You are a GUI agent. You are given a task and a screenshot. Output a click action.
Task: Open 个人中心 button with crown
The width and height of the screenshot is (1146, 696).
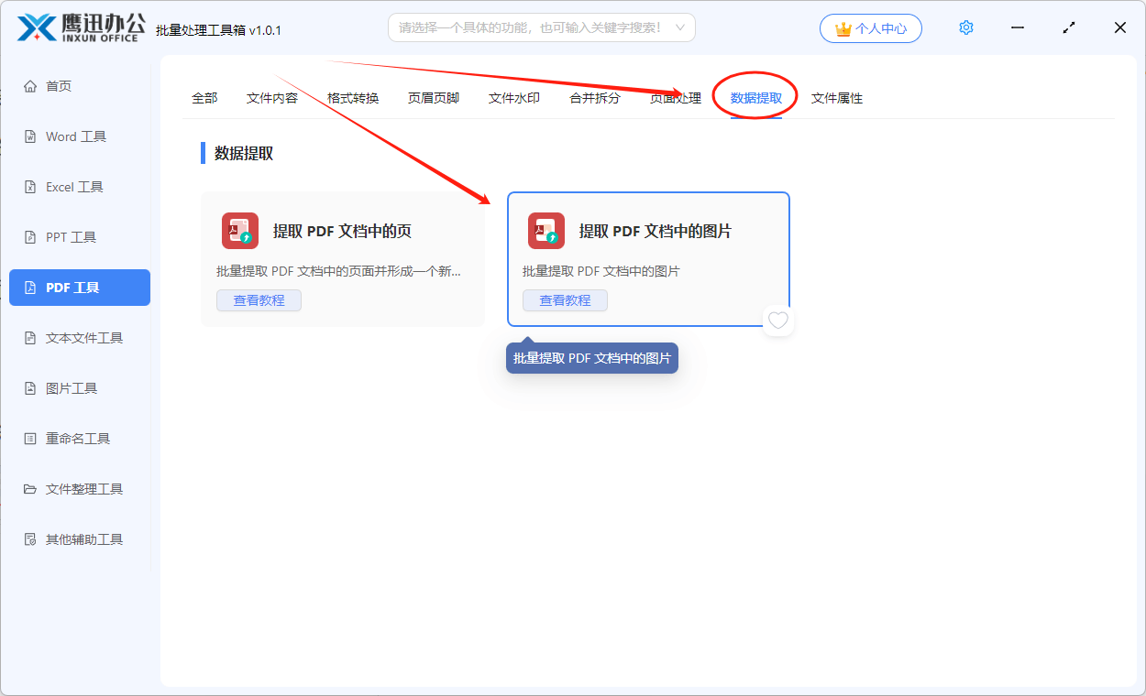[870, 28]
